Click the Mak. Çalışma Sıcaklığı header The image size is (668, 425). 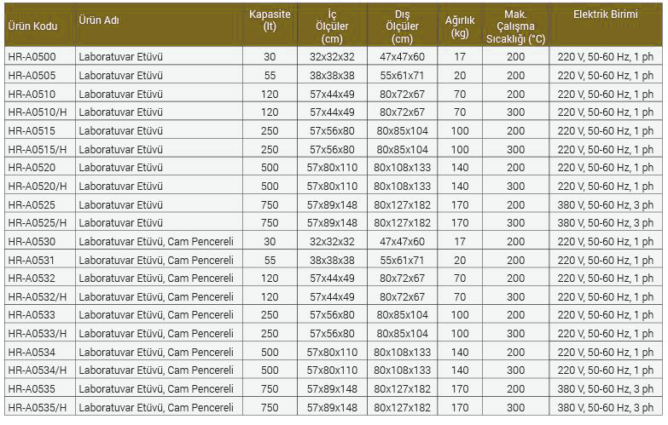pos(516,26)
